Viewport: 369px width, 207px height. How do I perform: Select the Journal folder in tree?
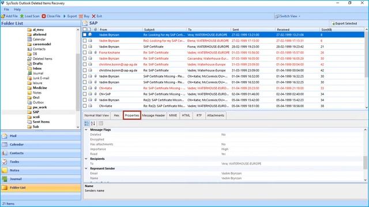pyautogui.click(x=35, y=73)
